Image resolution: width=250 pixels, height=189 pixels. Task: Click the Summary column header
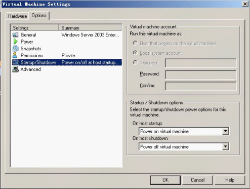tap(90, 28)
